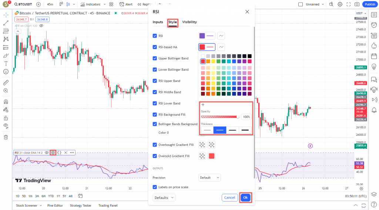Open the RSI line style dropdown
379x210 pixels.
(221, 36)
